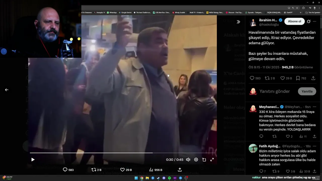Image resolution: width=322 pixels, height=181 pixels.
Task: Open File Explorer from the taskbar
Action: tap(147, 178)
